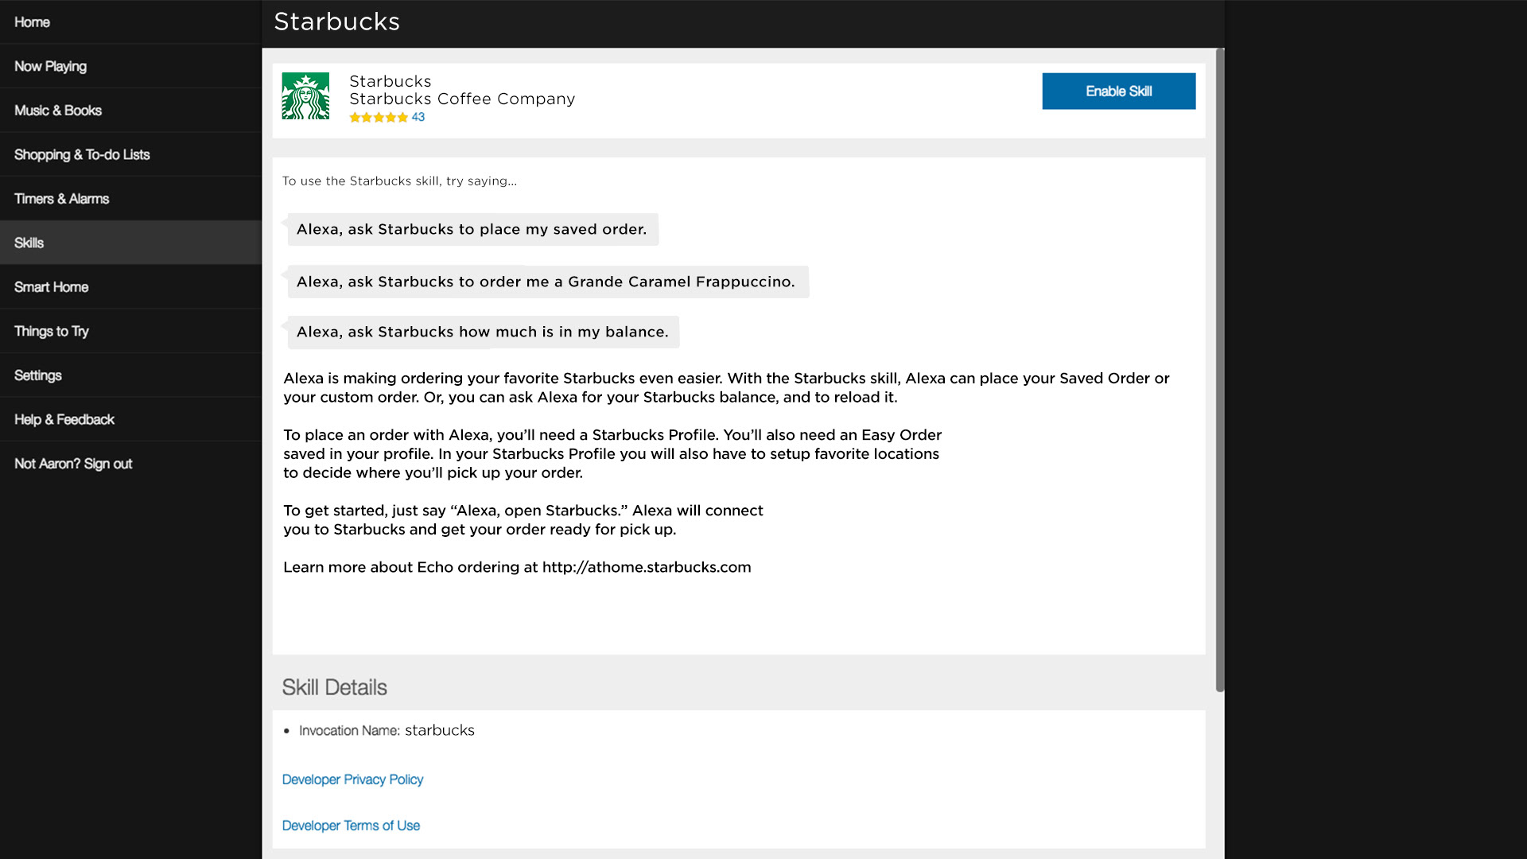1527x859 pixels.
Task: Click the 'Learn more about Echo ordering' line
Action: coord(517,567)
